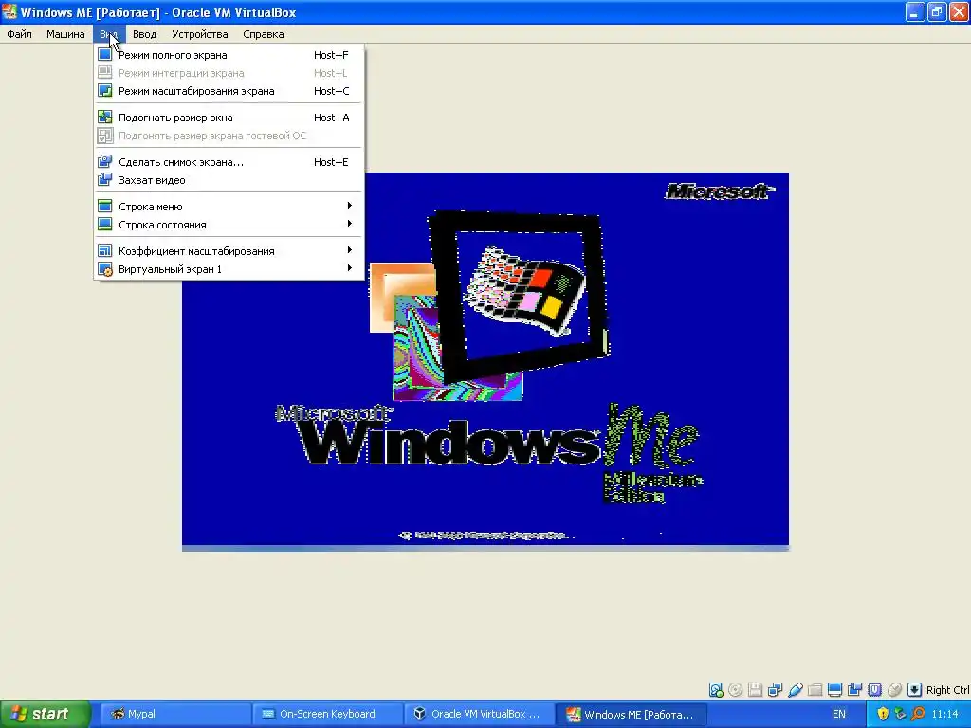Click the video capture menu icon
This screenshot has width=971, height=728.
[x=104, y=180]
